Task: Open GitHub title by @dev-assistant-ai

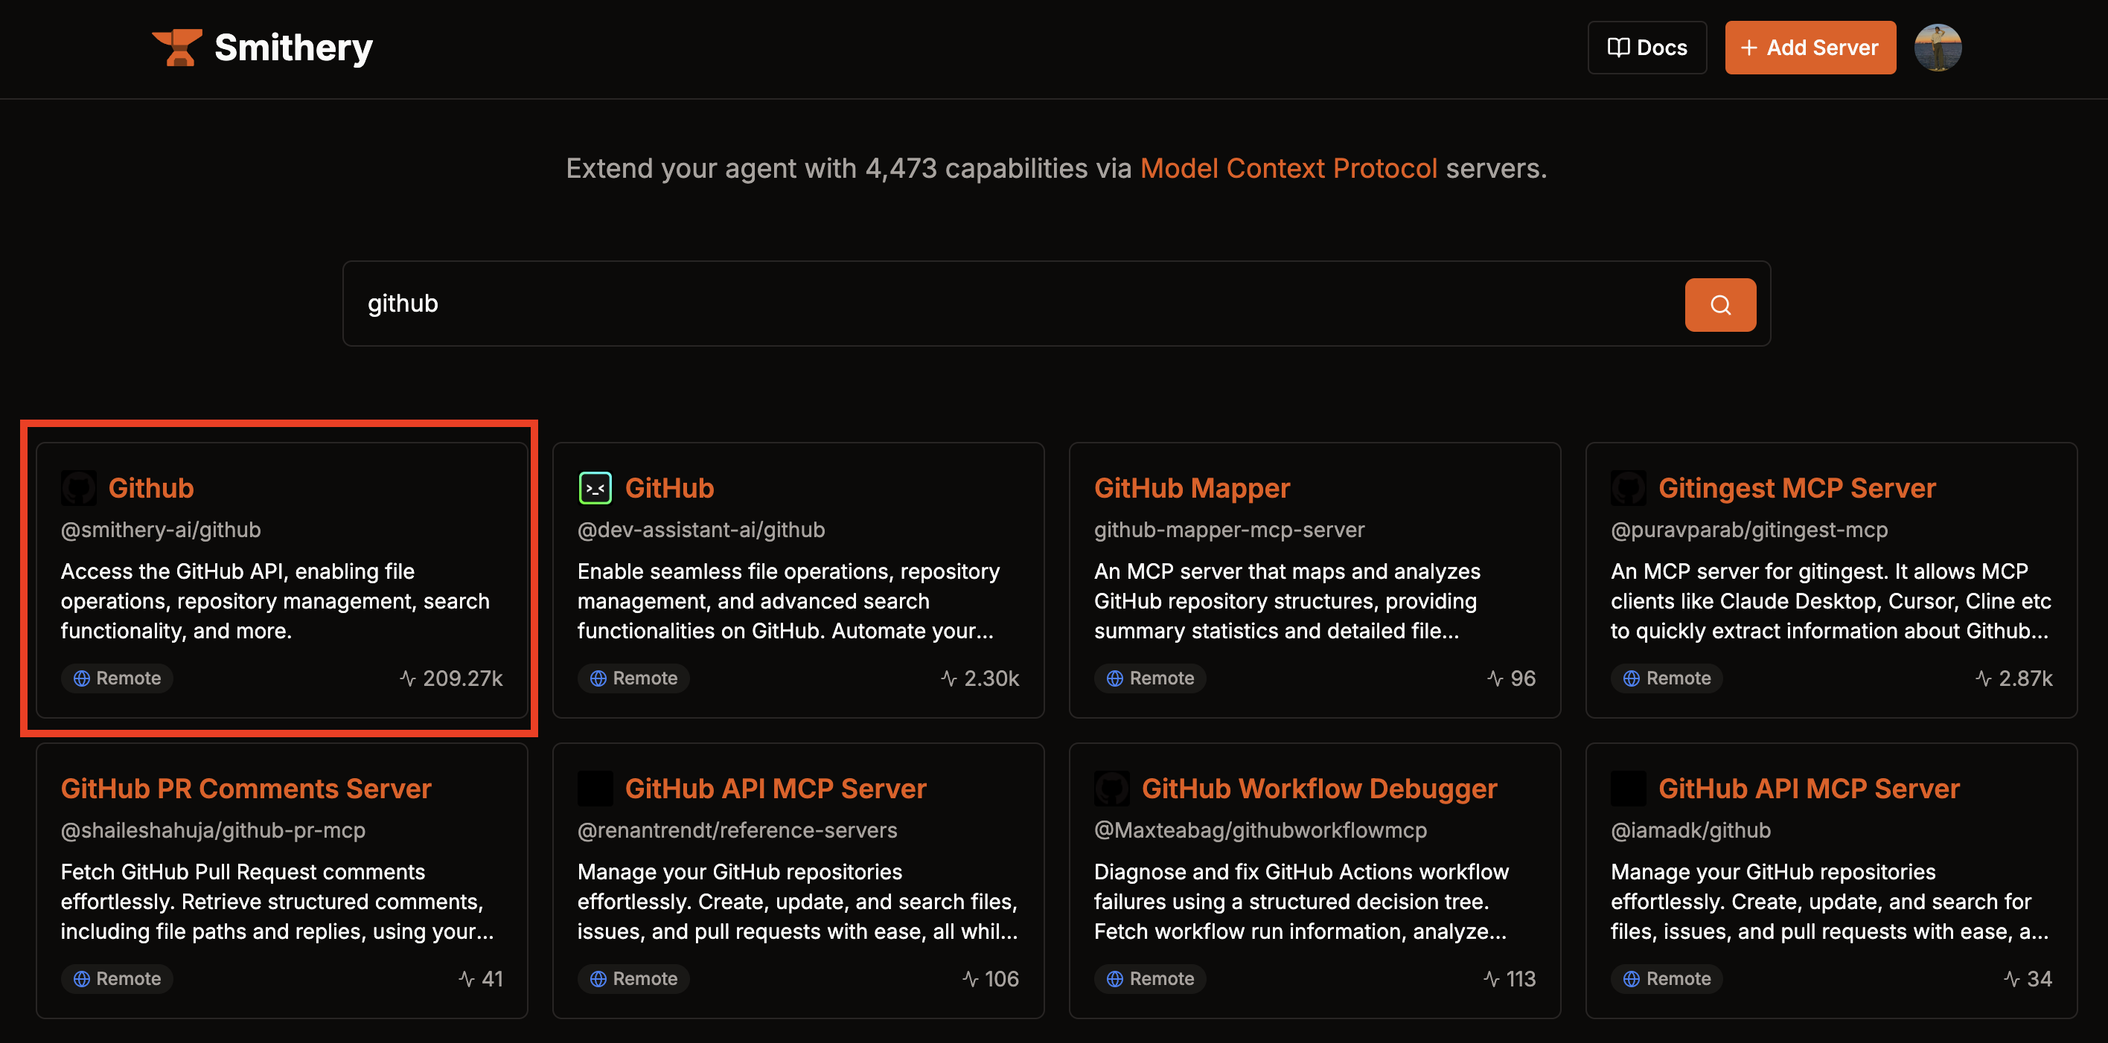Action: 669,488
